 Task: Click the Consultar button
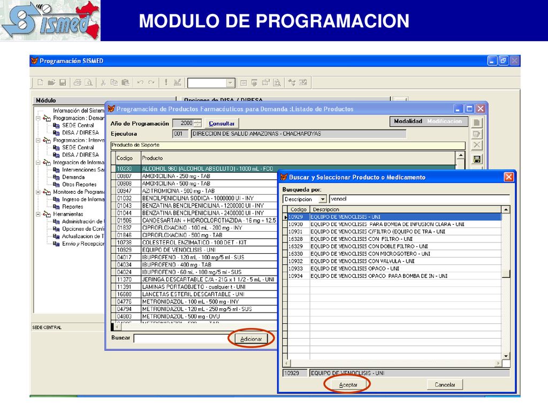pyautogui.click(x=222, y=124)
